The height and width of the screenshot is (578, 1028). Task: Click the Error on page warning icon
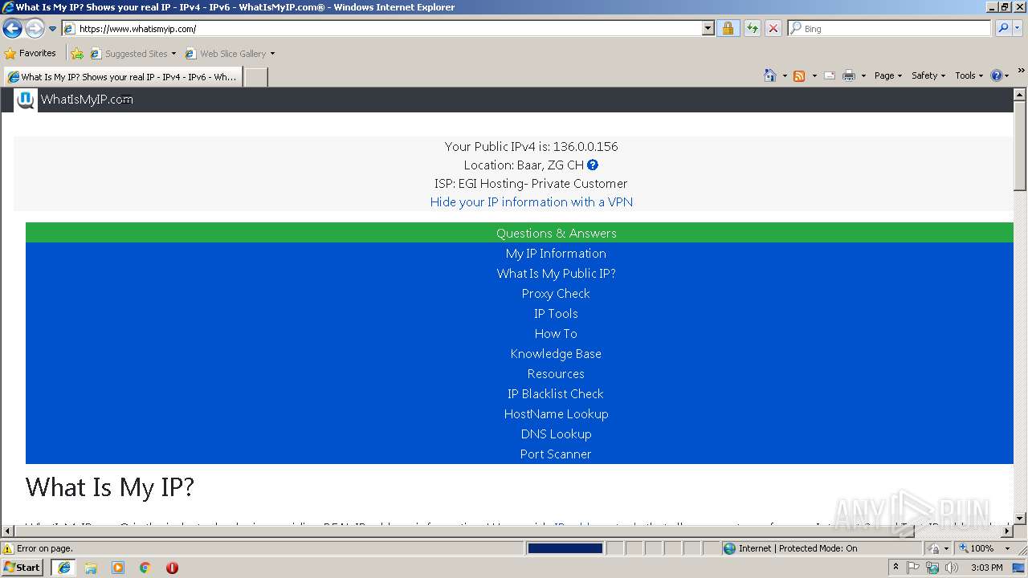(x=8, y=548)
